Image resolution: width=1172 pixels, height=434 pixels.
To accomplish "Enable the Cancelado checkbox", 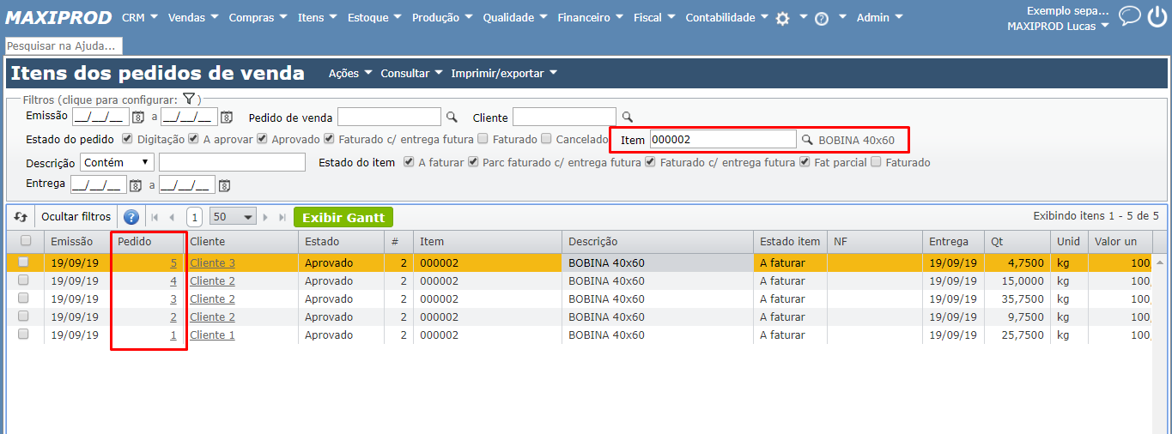I will [x=546, y=139].
